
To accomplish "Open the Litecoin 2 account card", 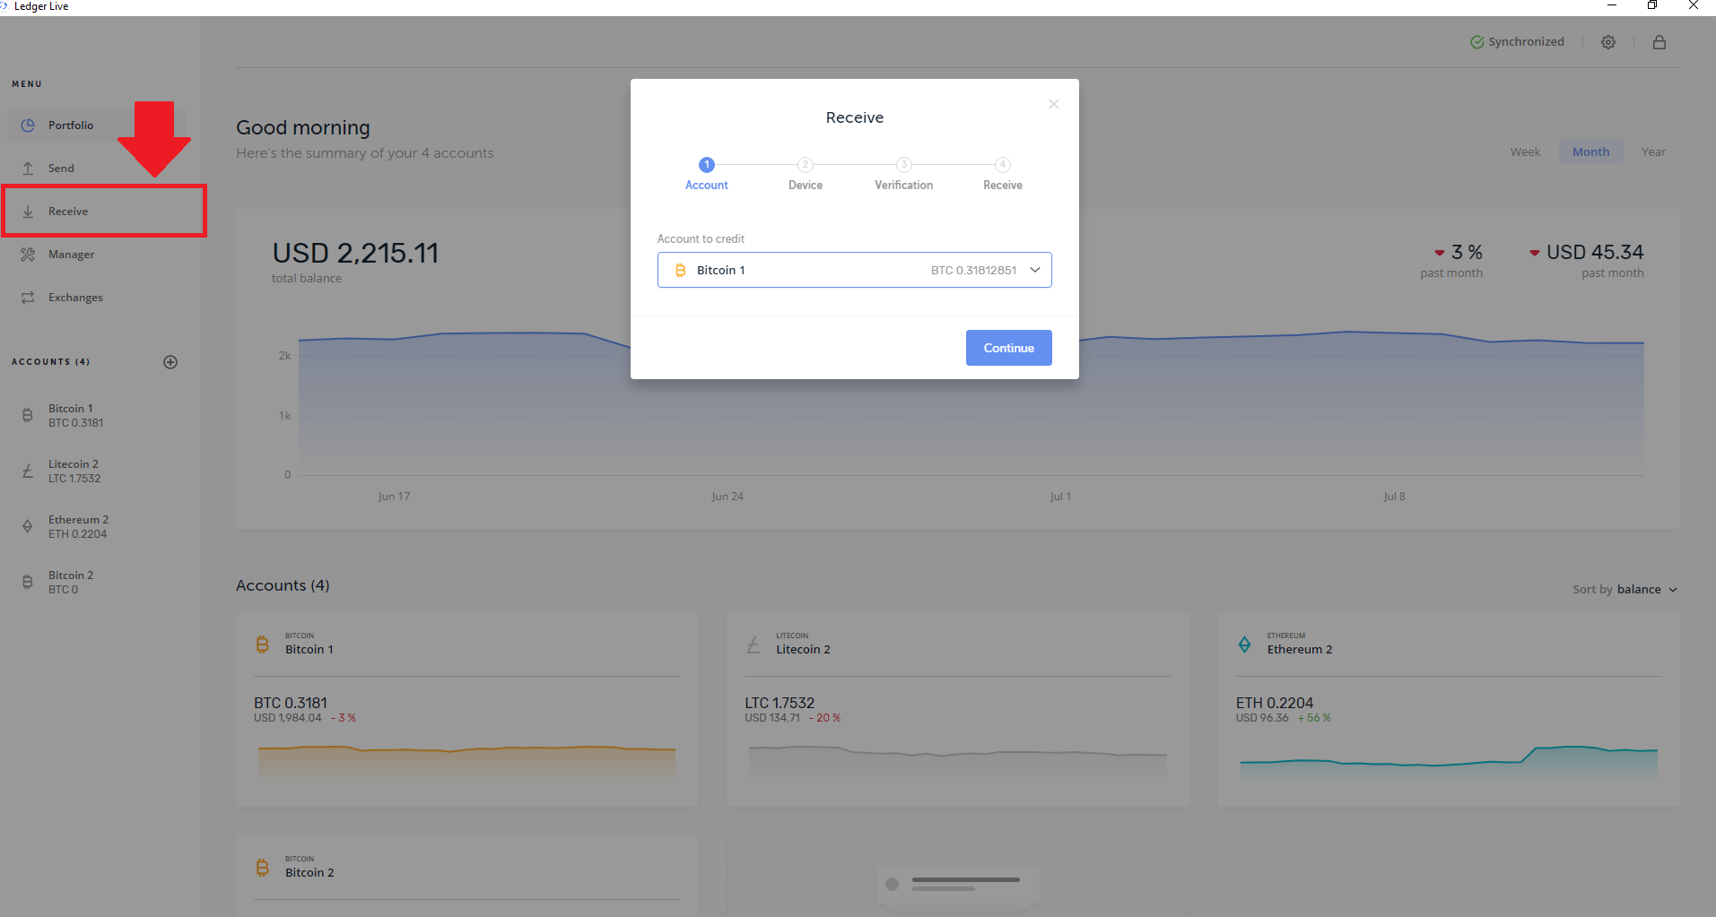I will [957, 710].
